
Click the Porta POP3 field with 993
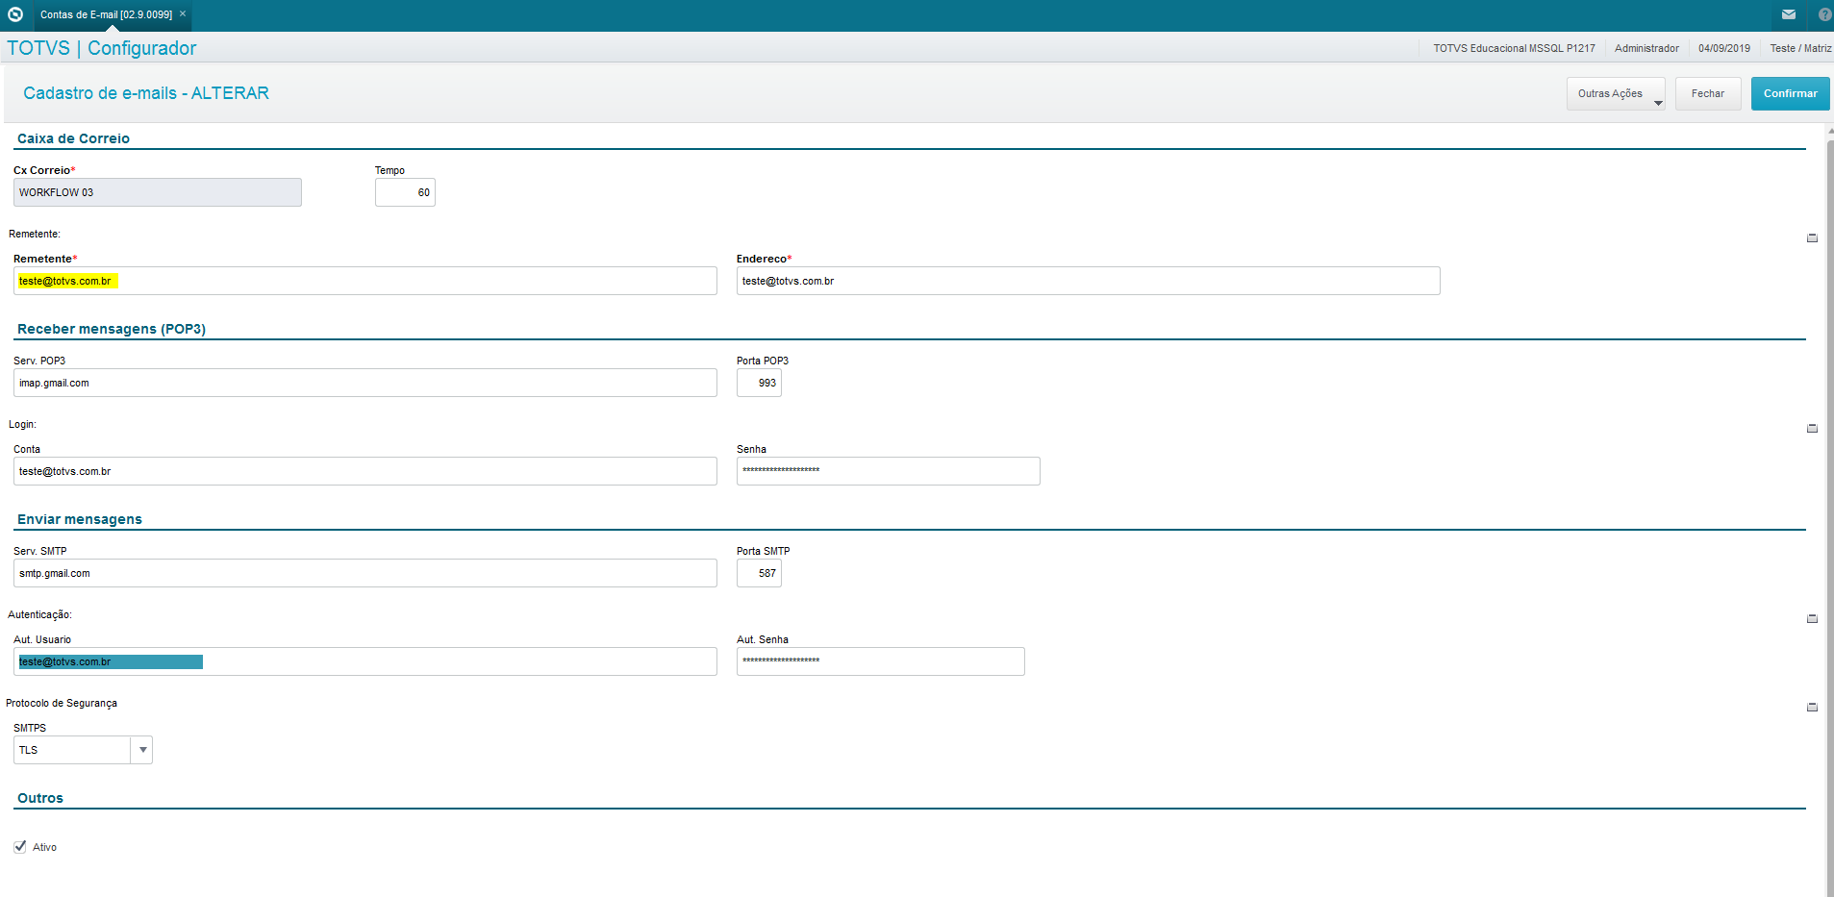coord(759,383)
